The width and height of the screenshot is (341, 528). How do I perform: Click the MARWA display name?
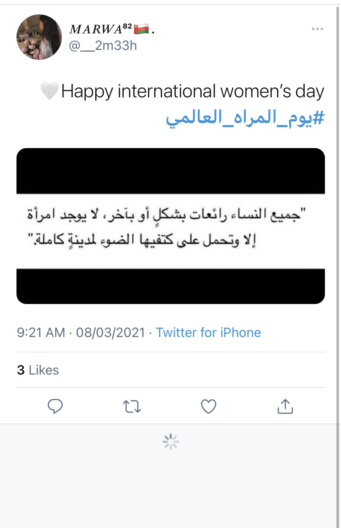(96, 29)
